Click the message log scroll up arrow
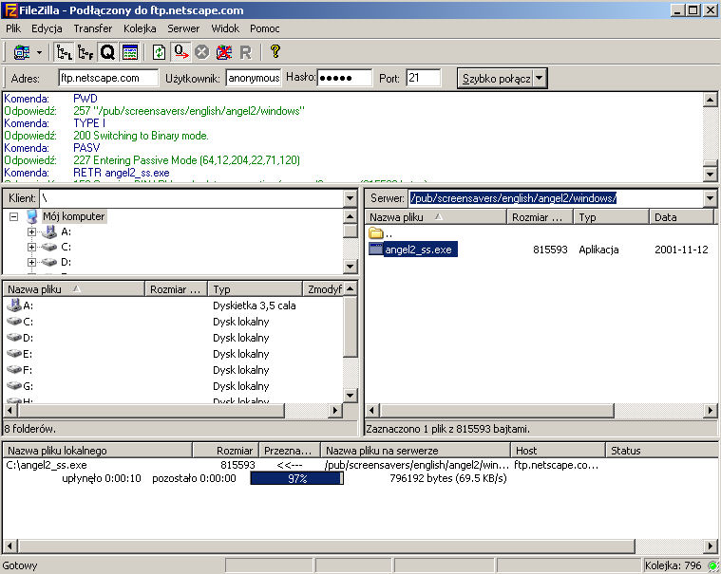Viewport: 721px width, 574px height. (710, 101)
